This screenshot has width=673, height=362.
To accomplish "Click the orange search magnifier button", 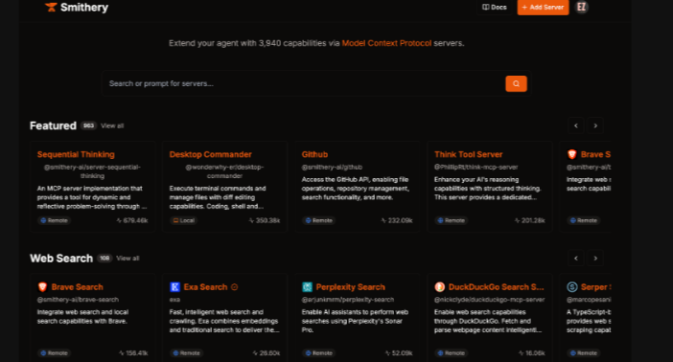I will (516, 83).
